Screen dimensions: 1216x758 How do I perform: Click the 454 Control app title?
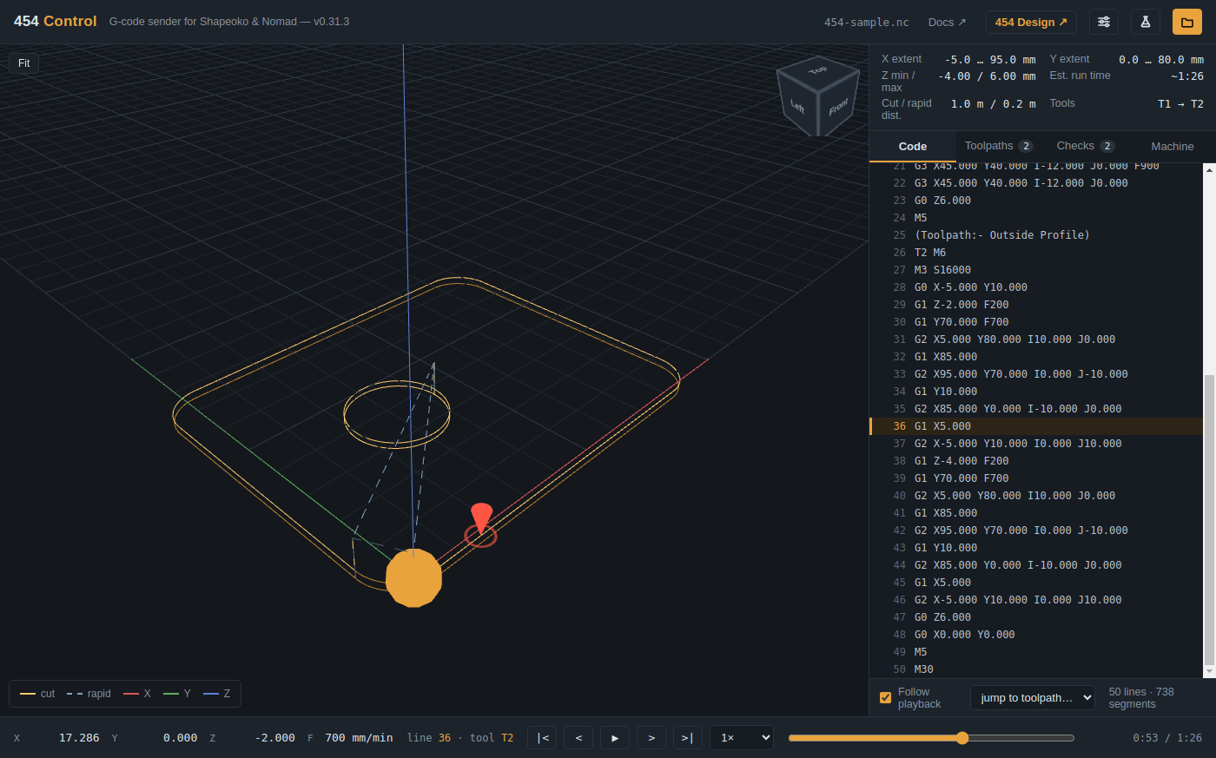56,21
